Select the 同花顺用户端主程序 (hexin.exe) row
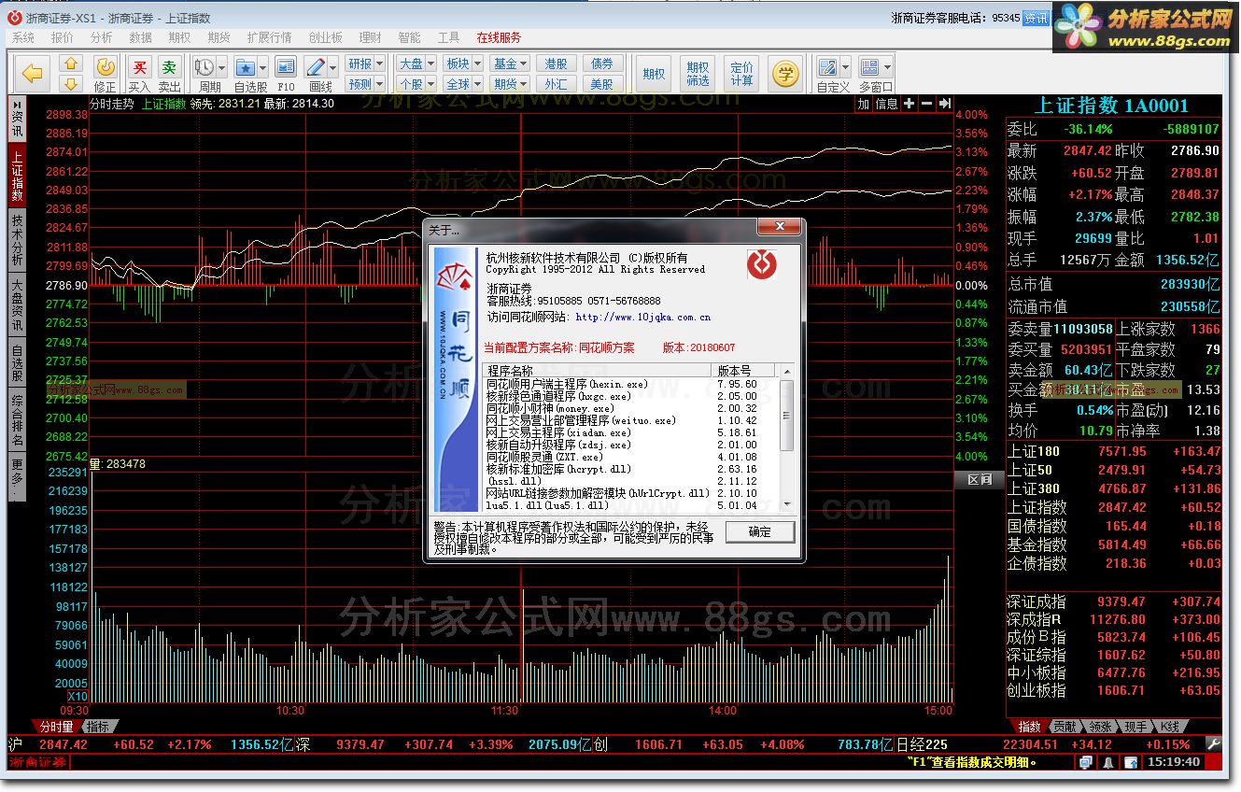The image size is (1241, 792). coord(631,384)
